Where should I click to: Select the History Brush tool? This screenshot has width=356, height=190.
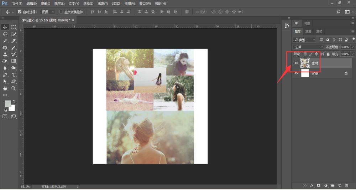[x=14, y=55]
